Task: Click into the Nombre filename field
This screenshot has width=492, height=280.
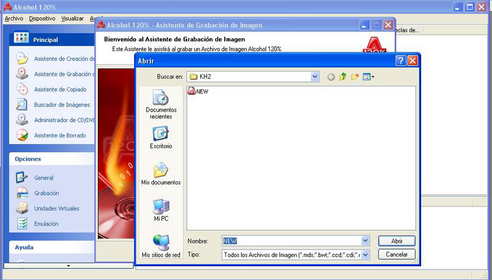Action: [292, 241]
